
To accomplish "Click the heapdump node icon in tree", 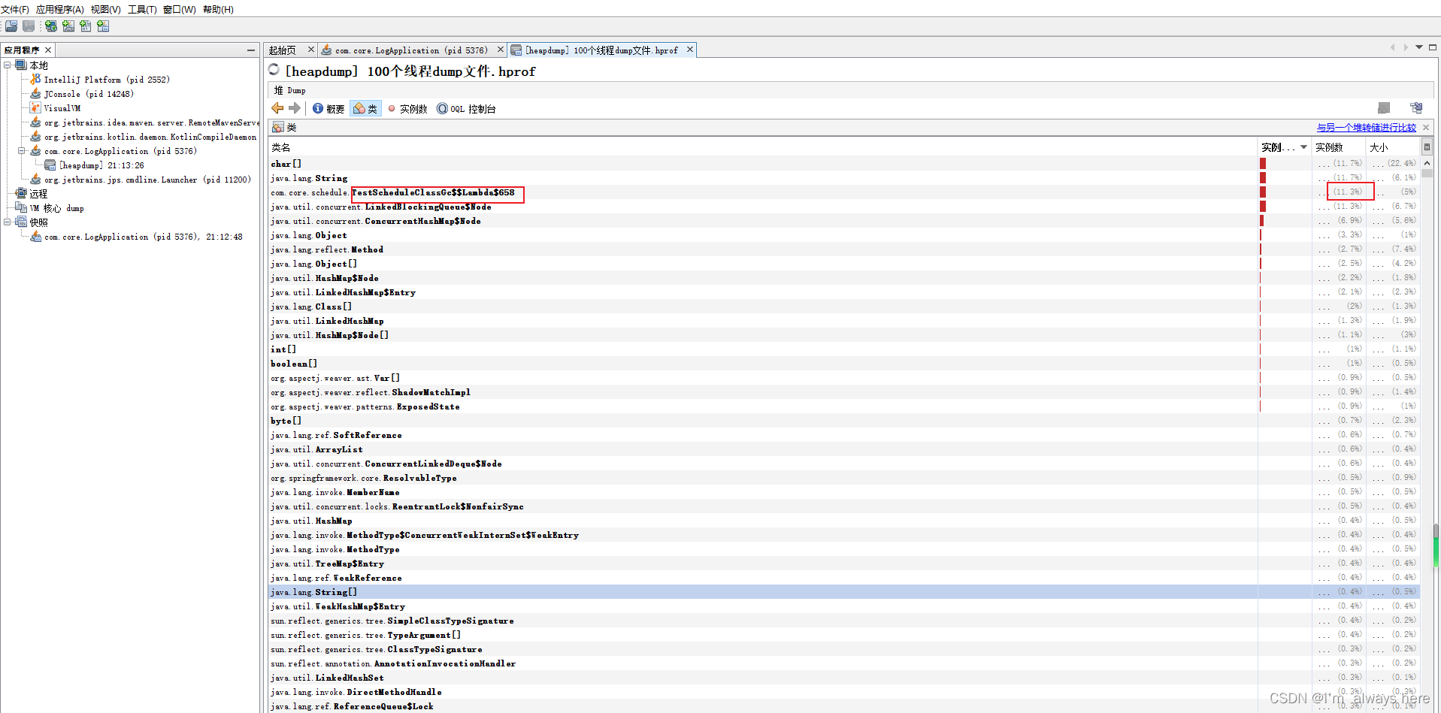I will [50, 165].
